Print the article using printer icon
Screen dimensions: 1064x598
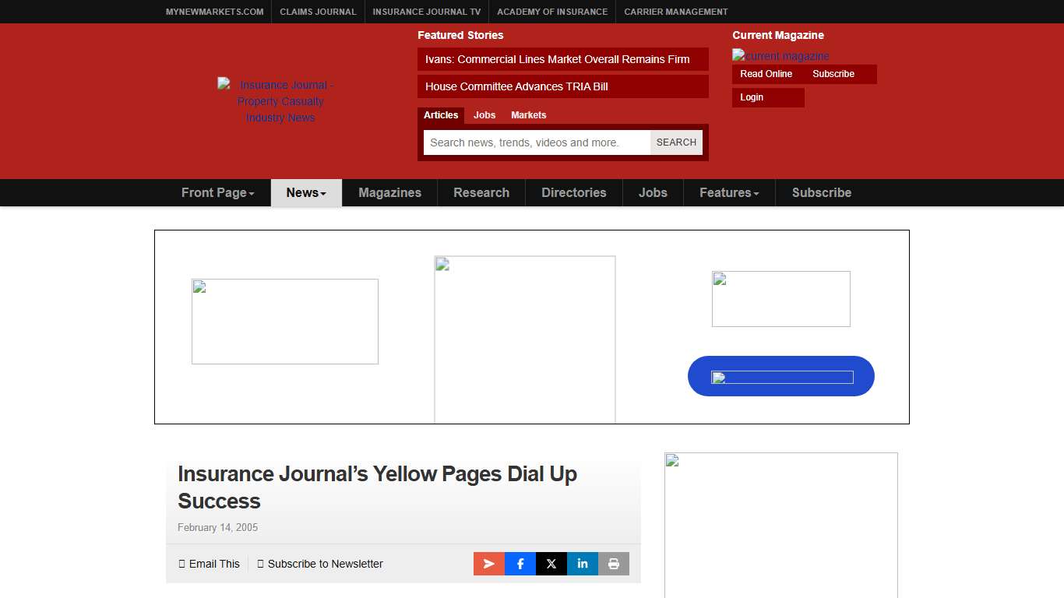click(x=614, y=563)
